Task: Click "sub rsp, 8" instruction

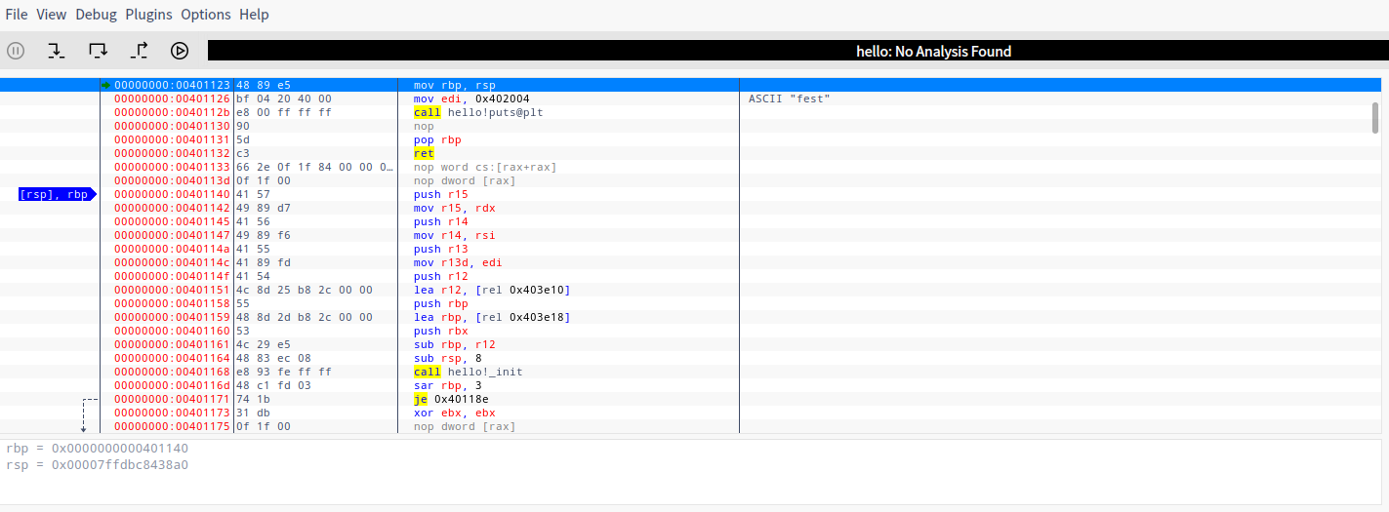Action: [447, 358]
